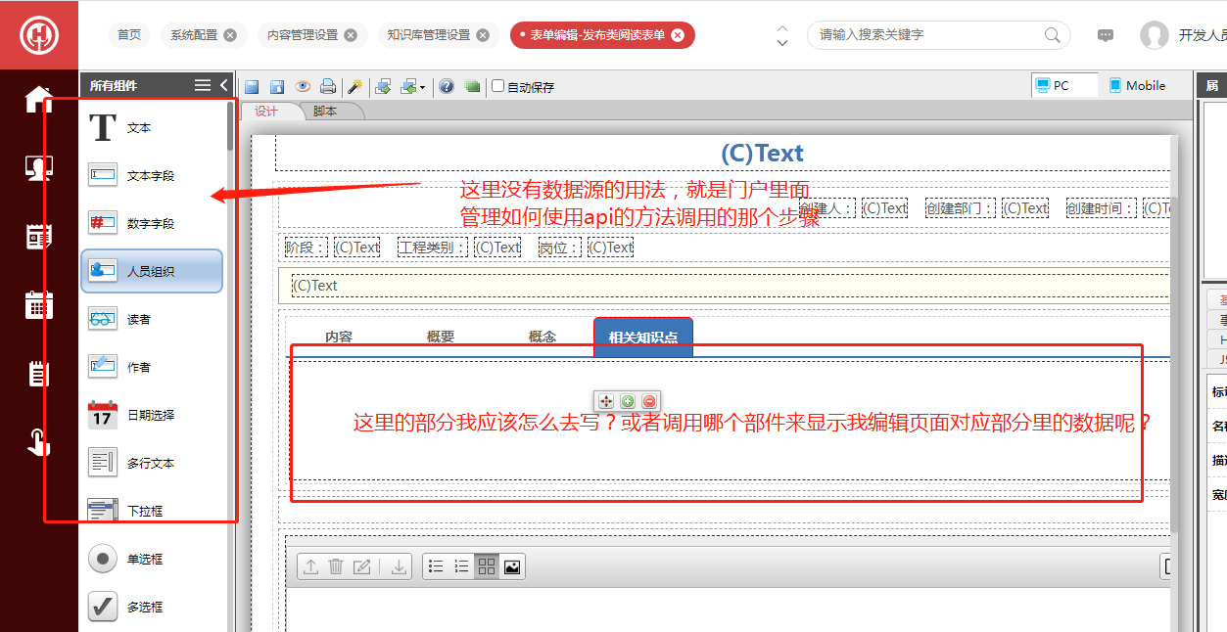
Task: Open the import icon dropdown arrow
Action: 423,87
